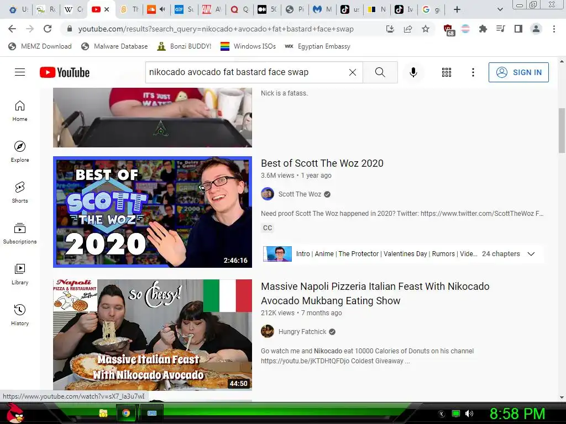The image size is (566, 424).
Task: Open the Extensions puzzle piece menu
Action: tap(483, 29)
